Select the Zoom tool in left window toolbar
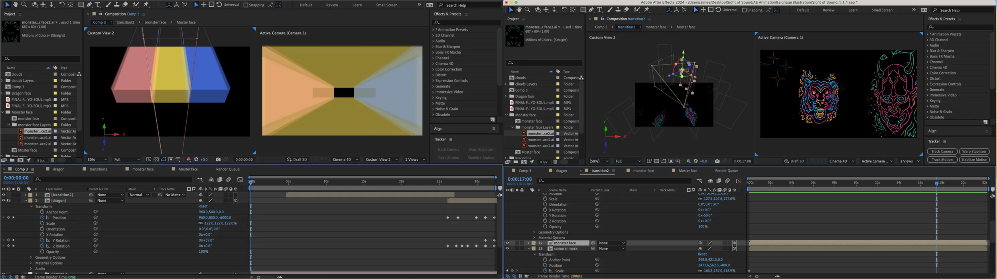The width and height of the screenshot is (997, 279). click(24, 4)
